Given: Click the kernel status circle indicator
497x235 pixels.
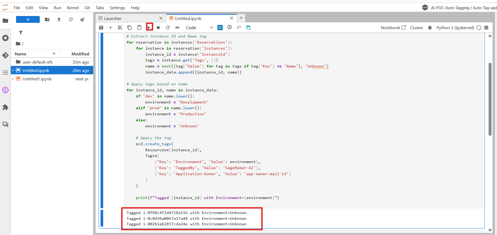Looking at the screenshot, I should pos(479,28).
